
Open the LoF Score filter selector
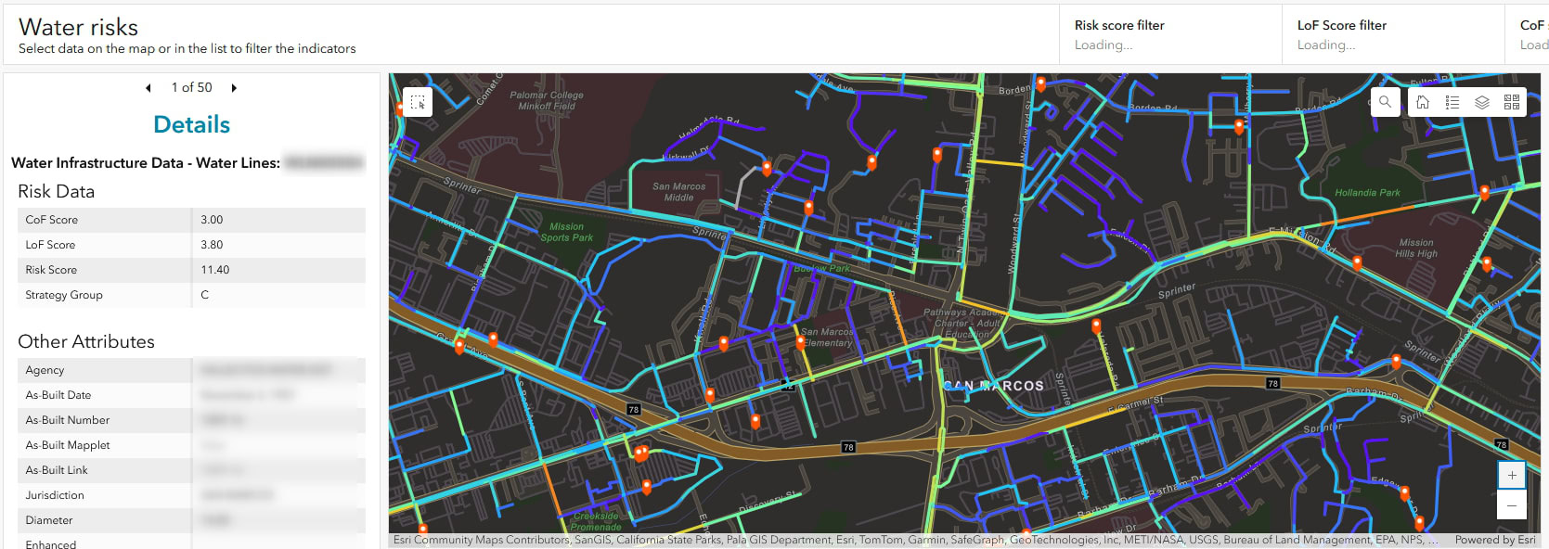click(1392, 35)
